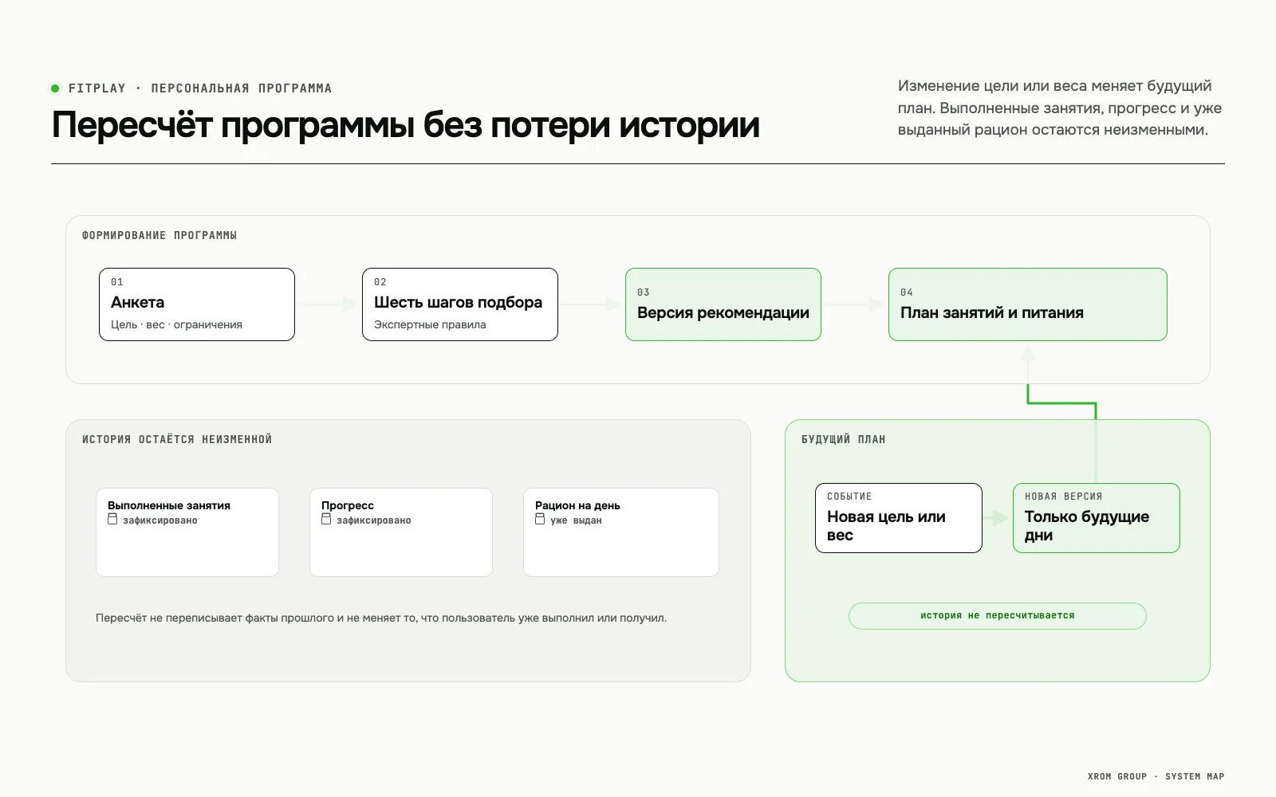Screen dimensions: 1276x797
Task: Click the green dot beside FITPLAY
Action: (55, 88)
